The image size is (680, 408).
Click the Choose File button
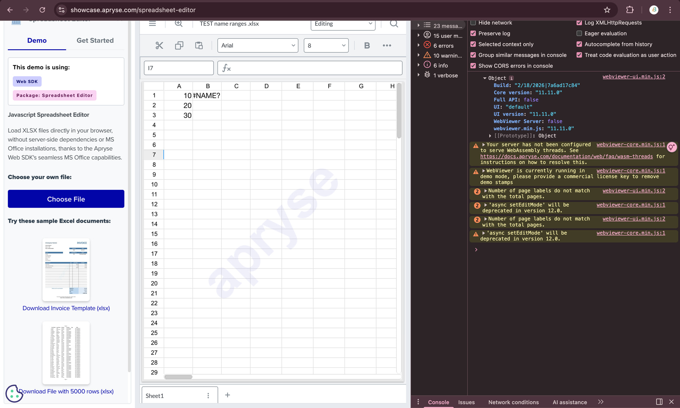tap(66, 199)
